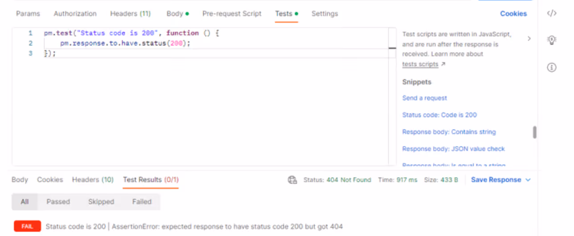The image size is (574, 236).
Task: Show the response Body tab
Action: click(x=20, y=180)
